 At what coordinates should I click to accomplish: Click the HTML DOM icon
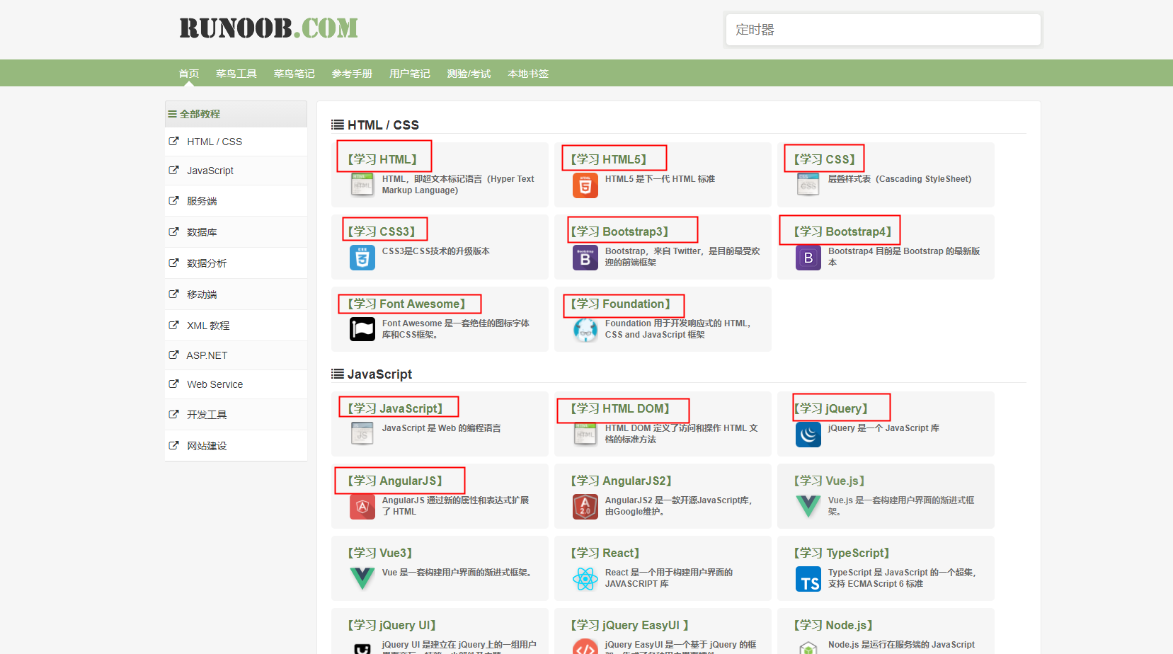point(585,435)
